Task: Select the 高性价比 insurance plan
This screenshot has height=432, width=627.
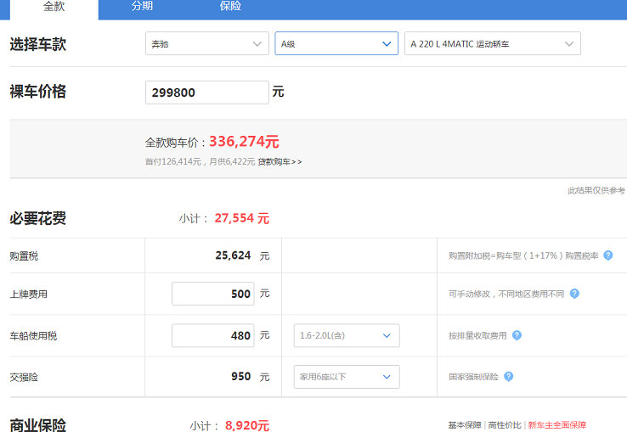Action: pyautogui.click(x=505, y=425)
